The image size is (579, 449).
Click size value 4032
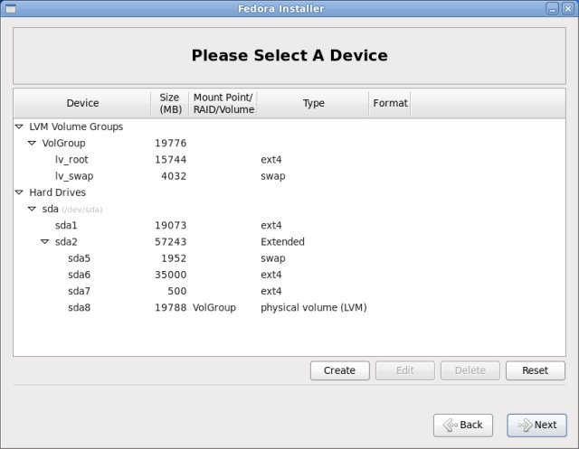(174, 176)
